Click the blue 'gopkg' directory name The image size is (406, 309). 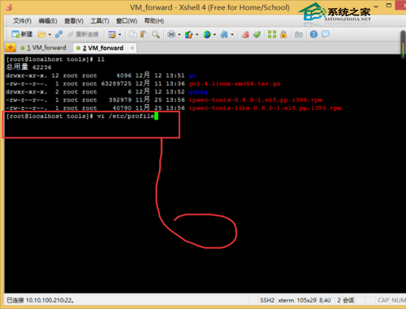198,92
